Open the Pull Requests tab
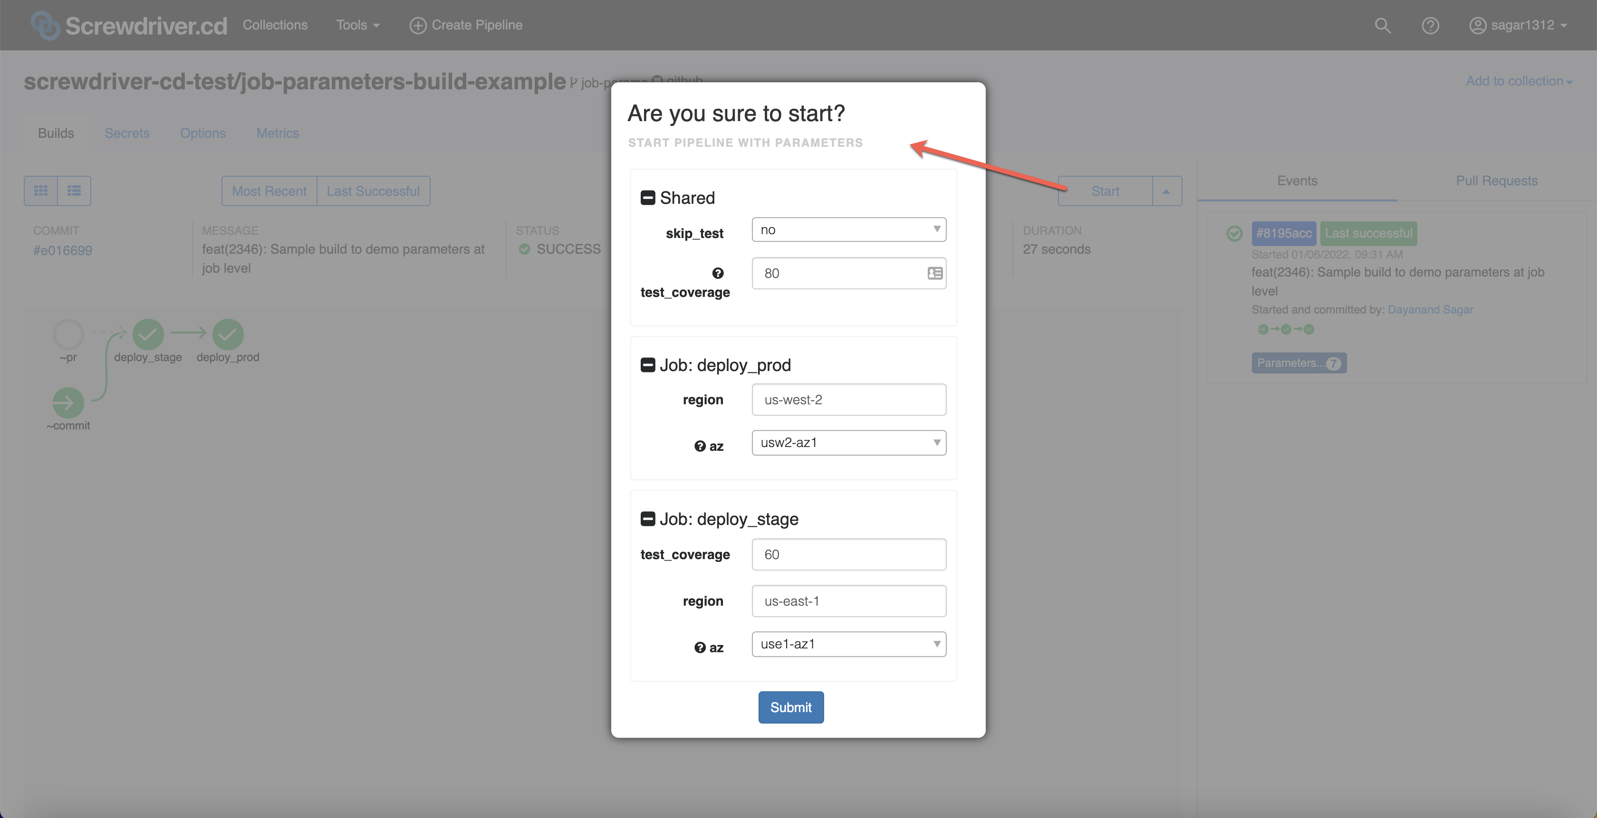The height and width of the screenshot is (818, 1597). 1497,181
